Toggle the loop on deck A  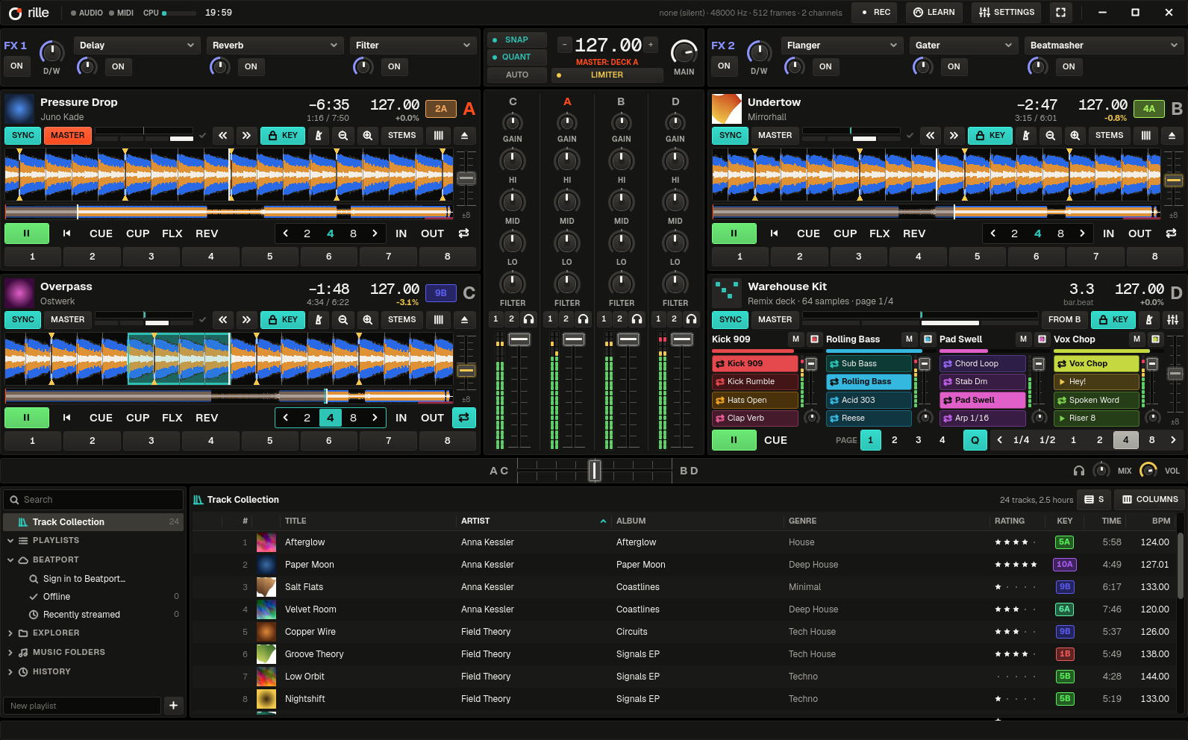pyautogui.click(x=464, y=233)
